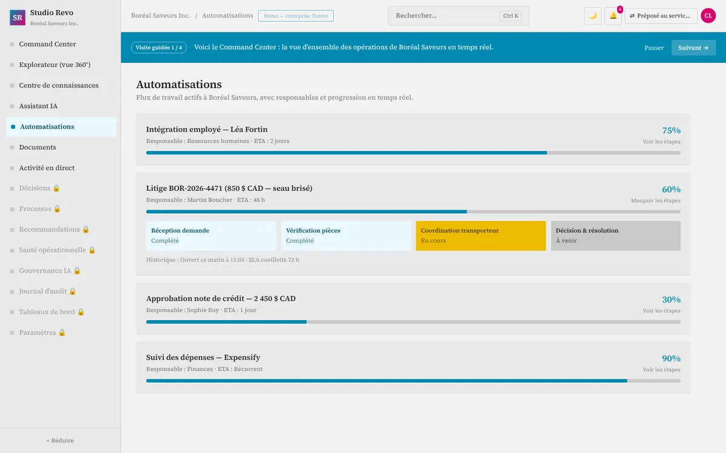The height and width of the screenshot is (453, 726).
Task: Select the Décision & résolution step
Action: (x=616, y=236)
